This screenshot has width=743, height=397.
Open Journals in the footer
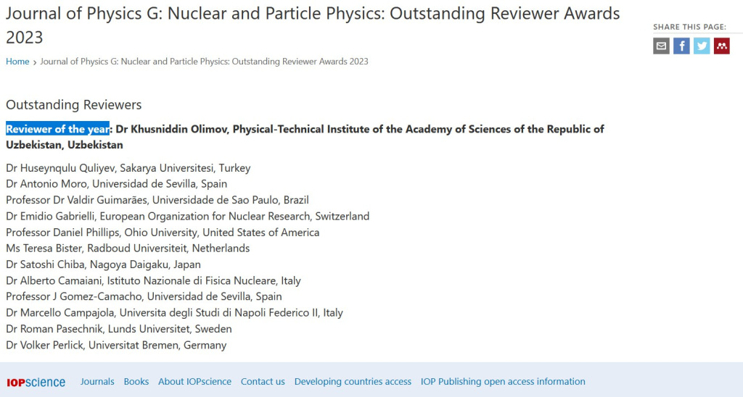[x=97, y=381]
